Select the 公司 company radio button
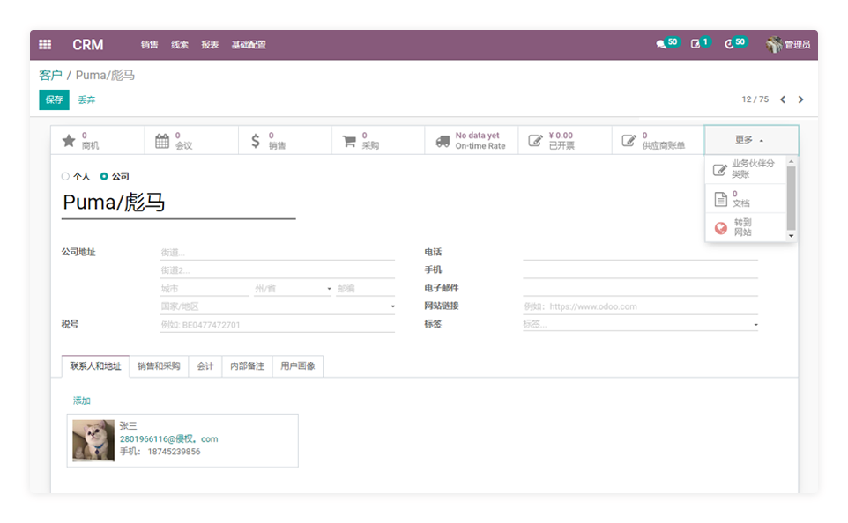 104,177
